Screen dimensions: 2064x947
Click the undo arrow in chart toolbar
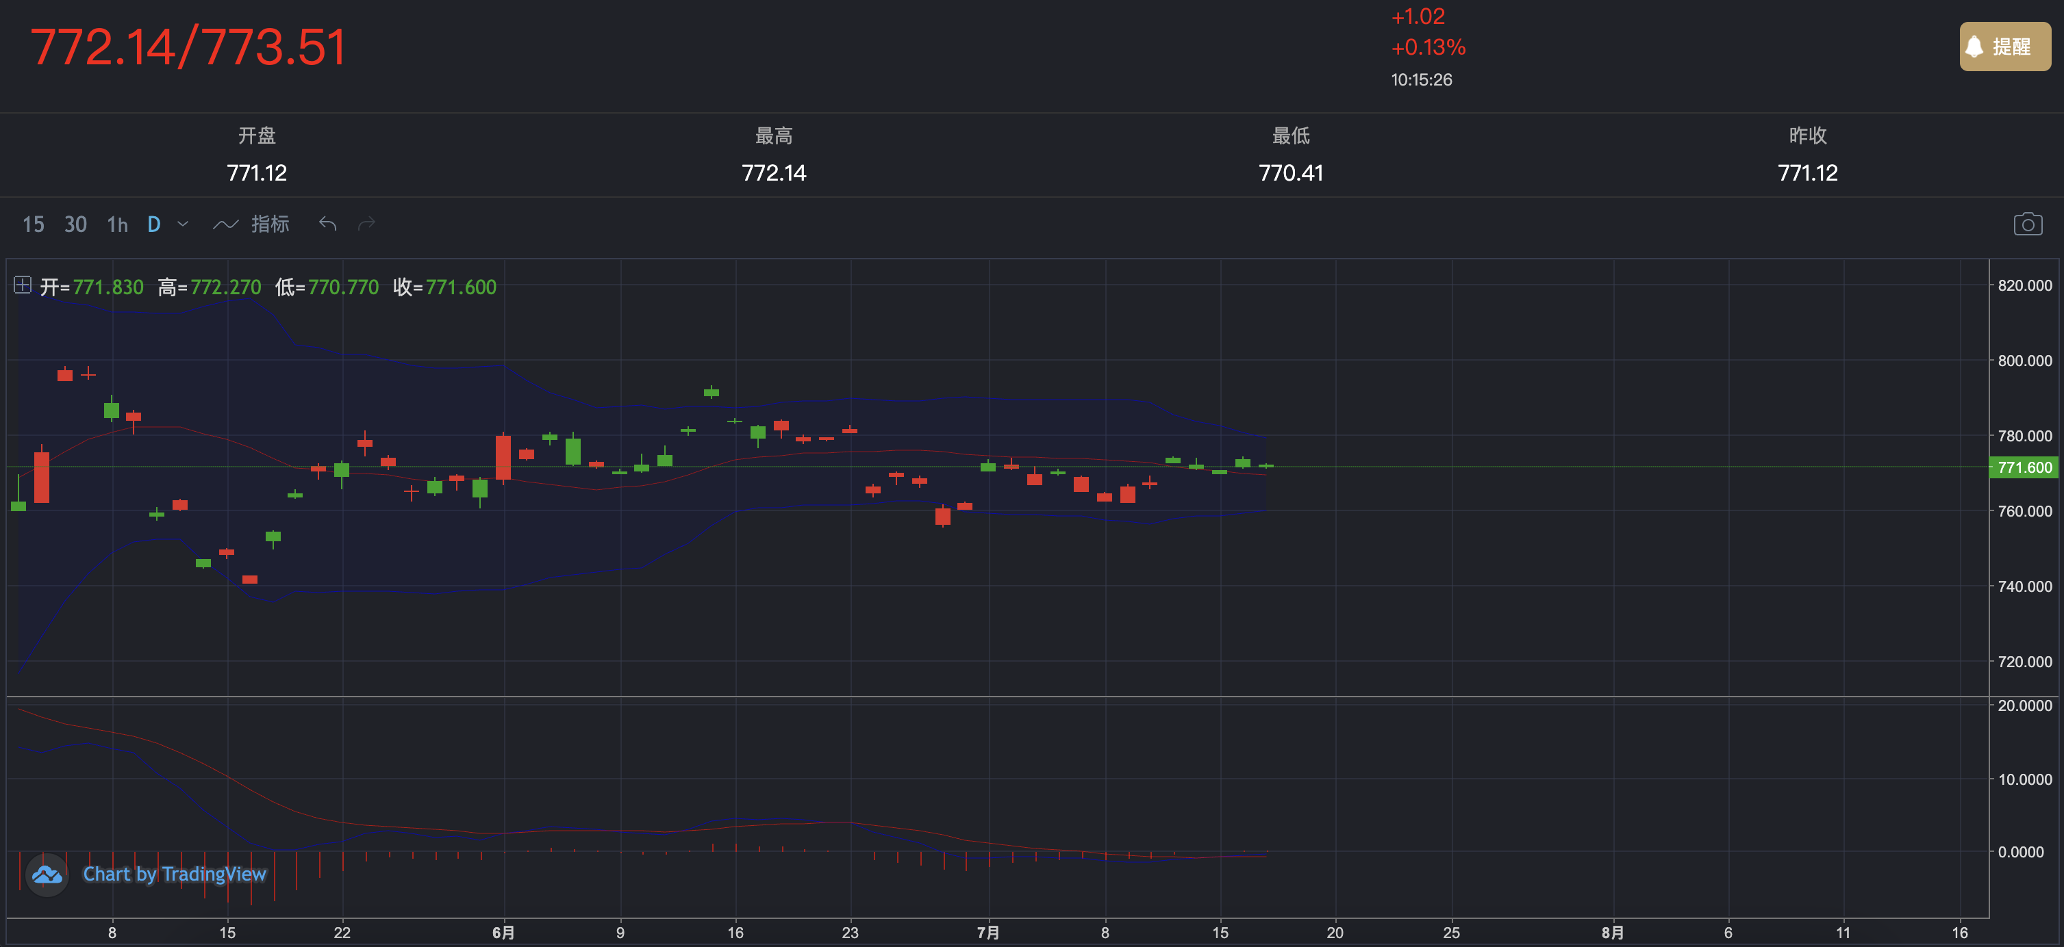(x=328, y=224)
